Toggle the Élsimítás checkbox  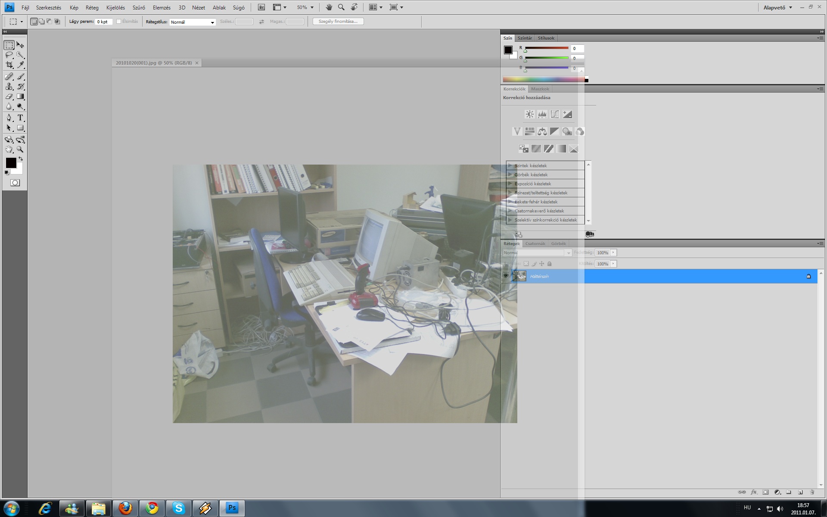tap(119, 22)
